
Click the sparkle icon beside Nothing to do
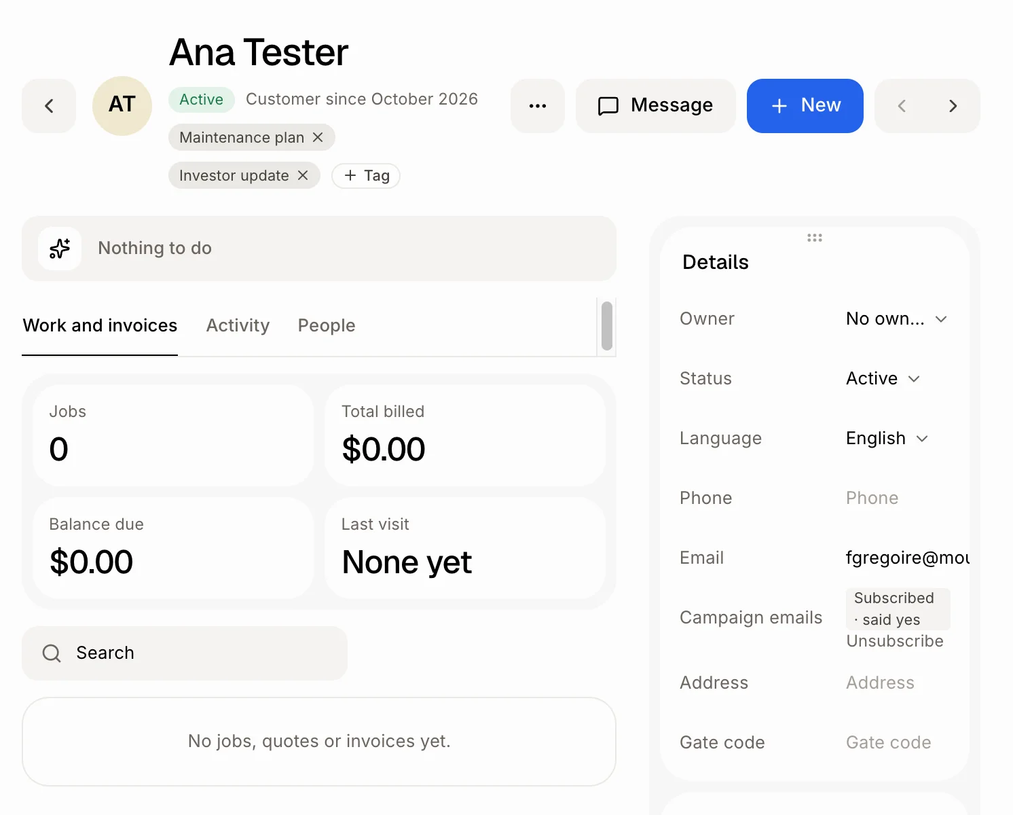60,249
